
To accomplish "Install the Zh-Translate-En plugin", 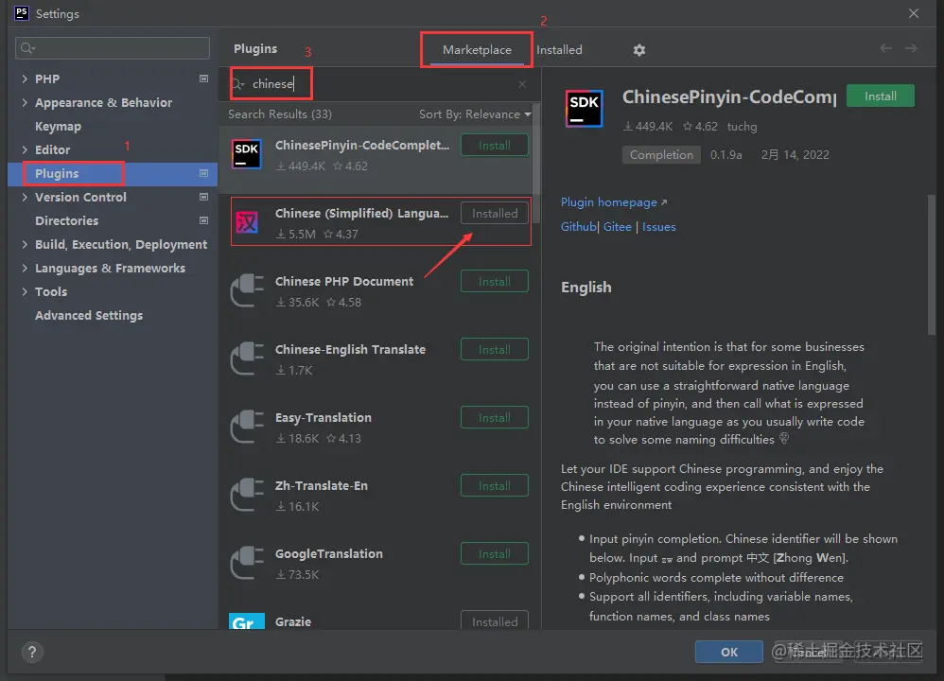I will click(495, 485).
